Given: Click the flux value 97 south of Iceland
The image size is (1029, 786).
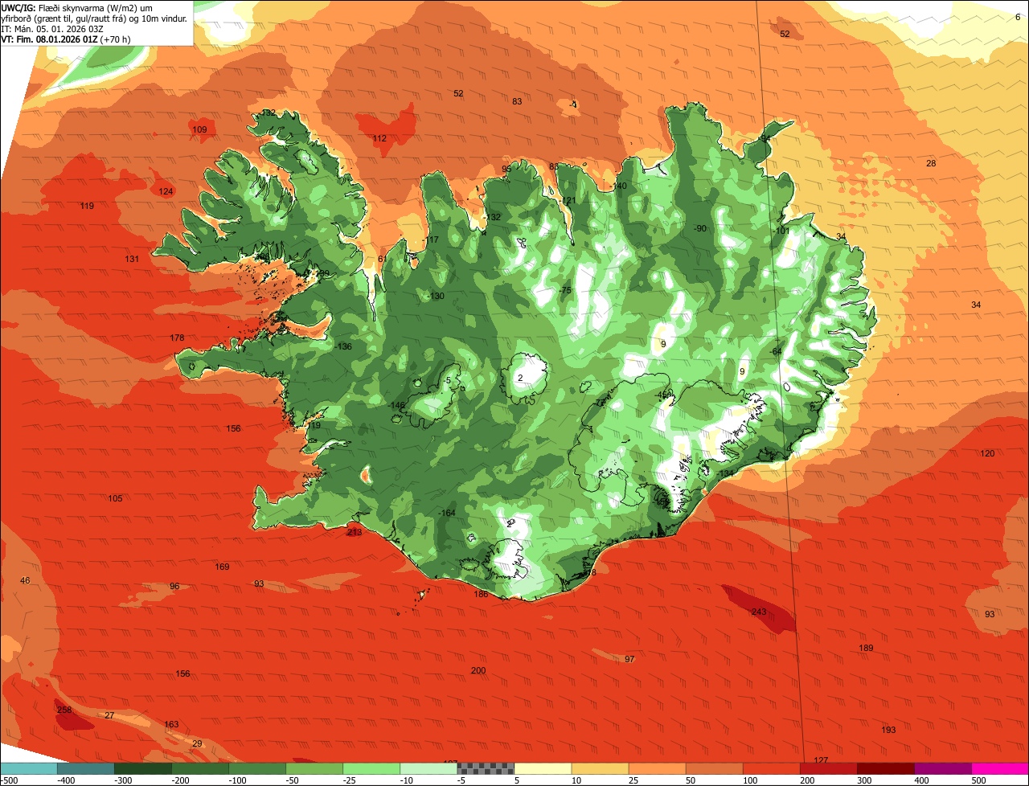Looking at the screenshot, I should click(629, 659).
